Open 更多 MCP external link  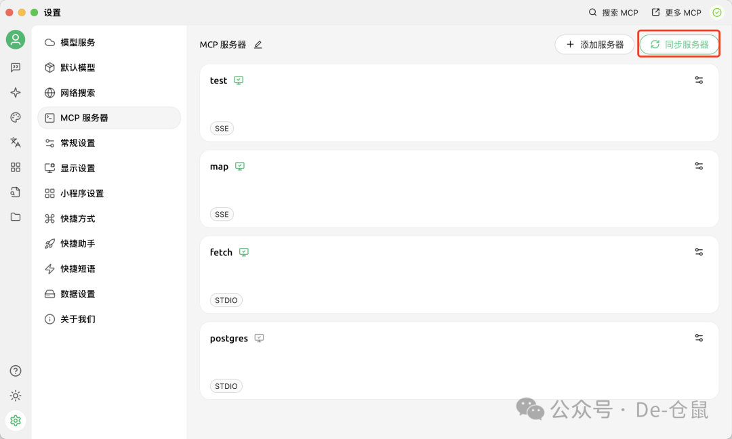pos(676,13)
